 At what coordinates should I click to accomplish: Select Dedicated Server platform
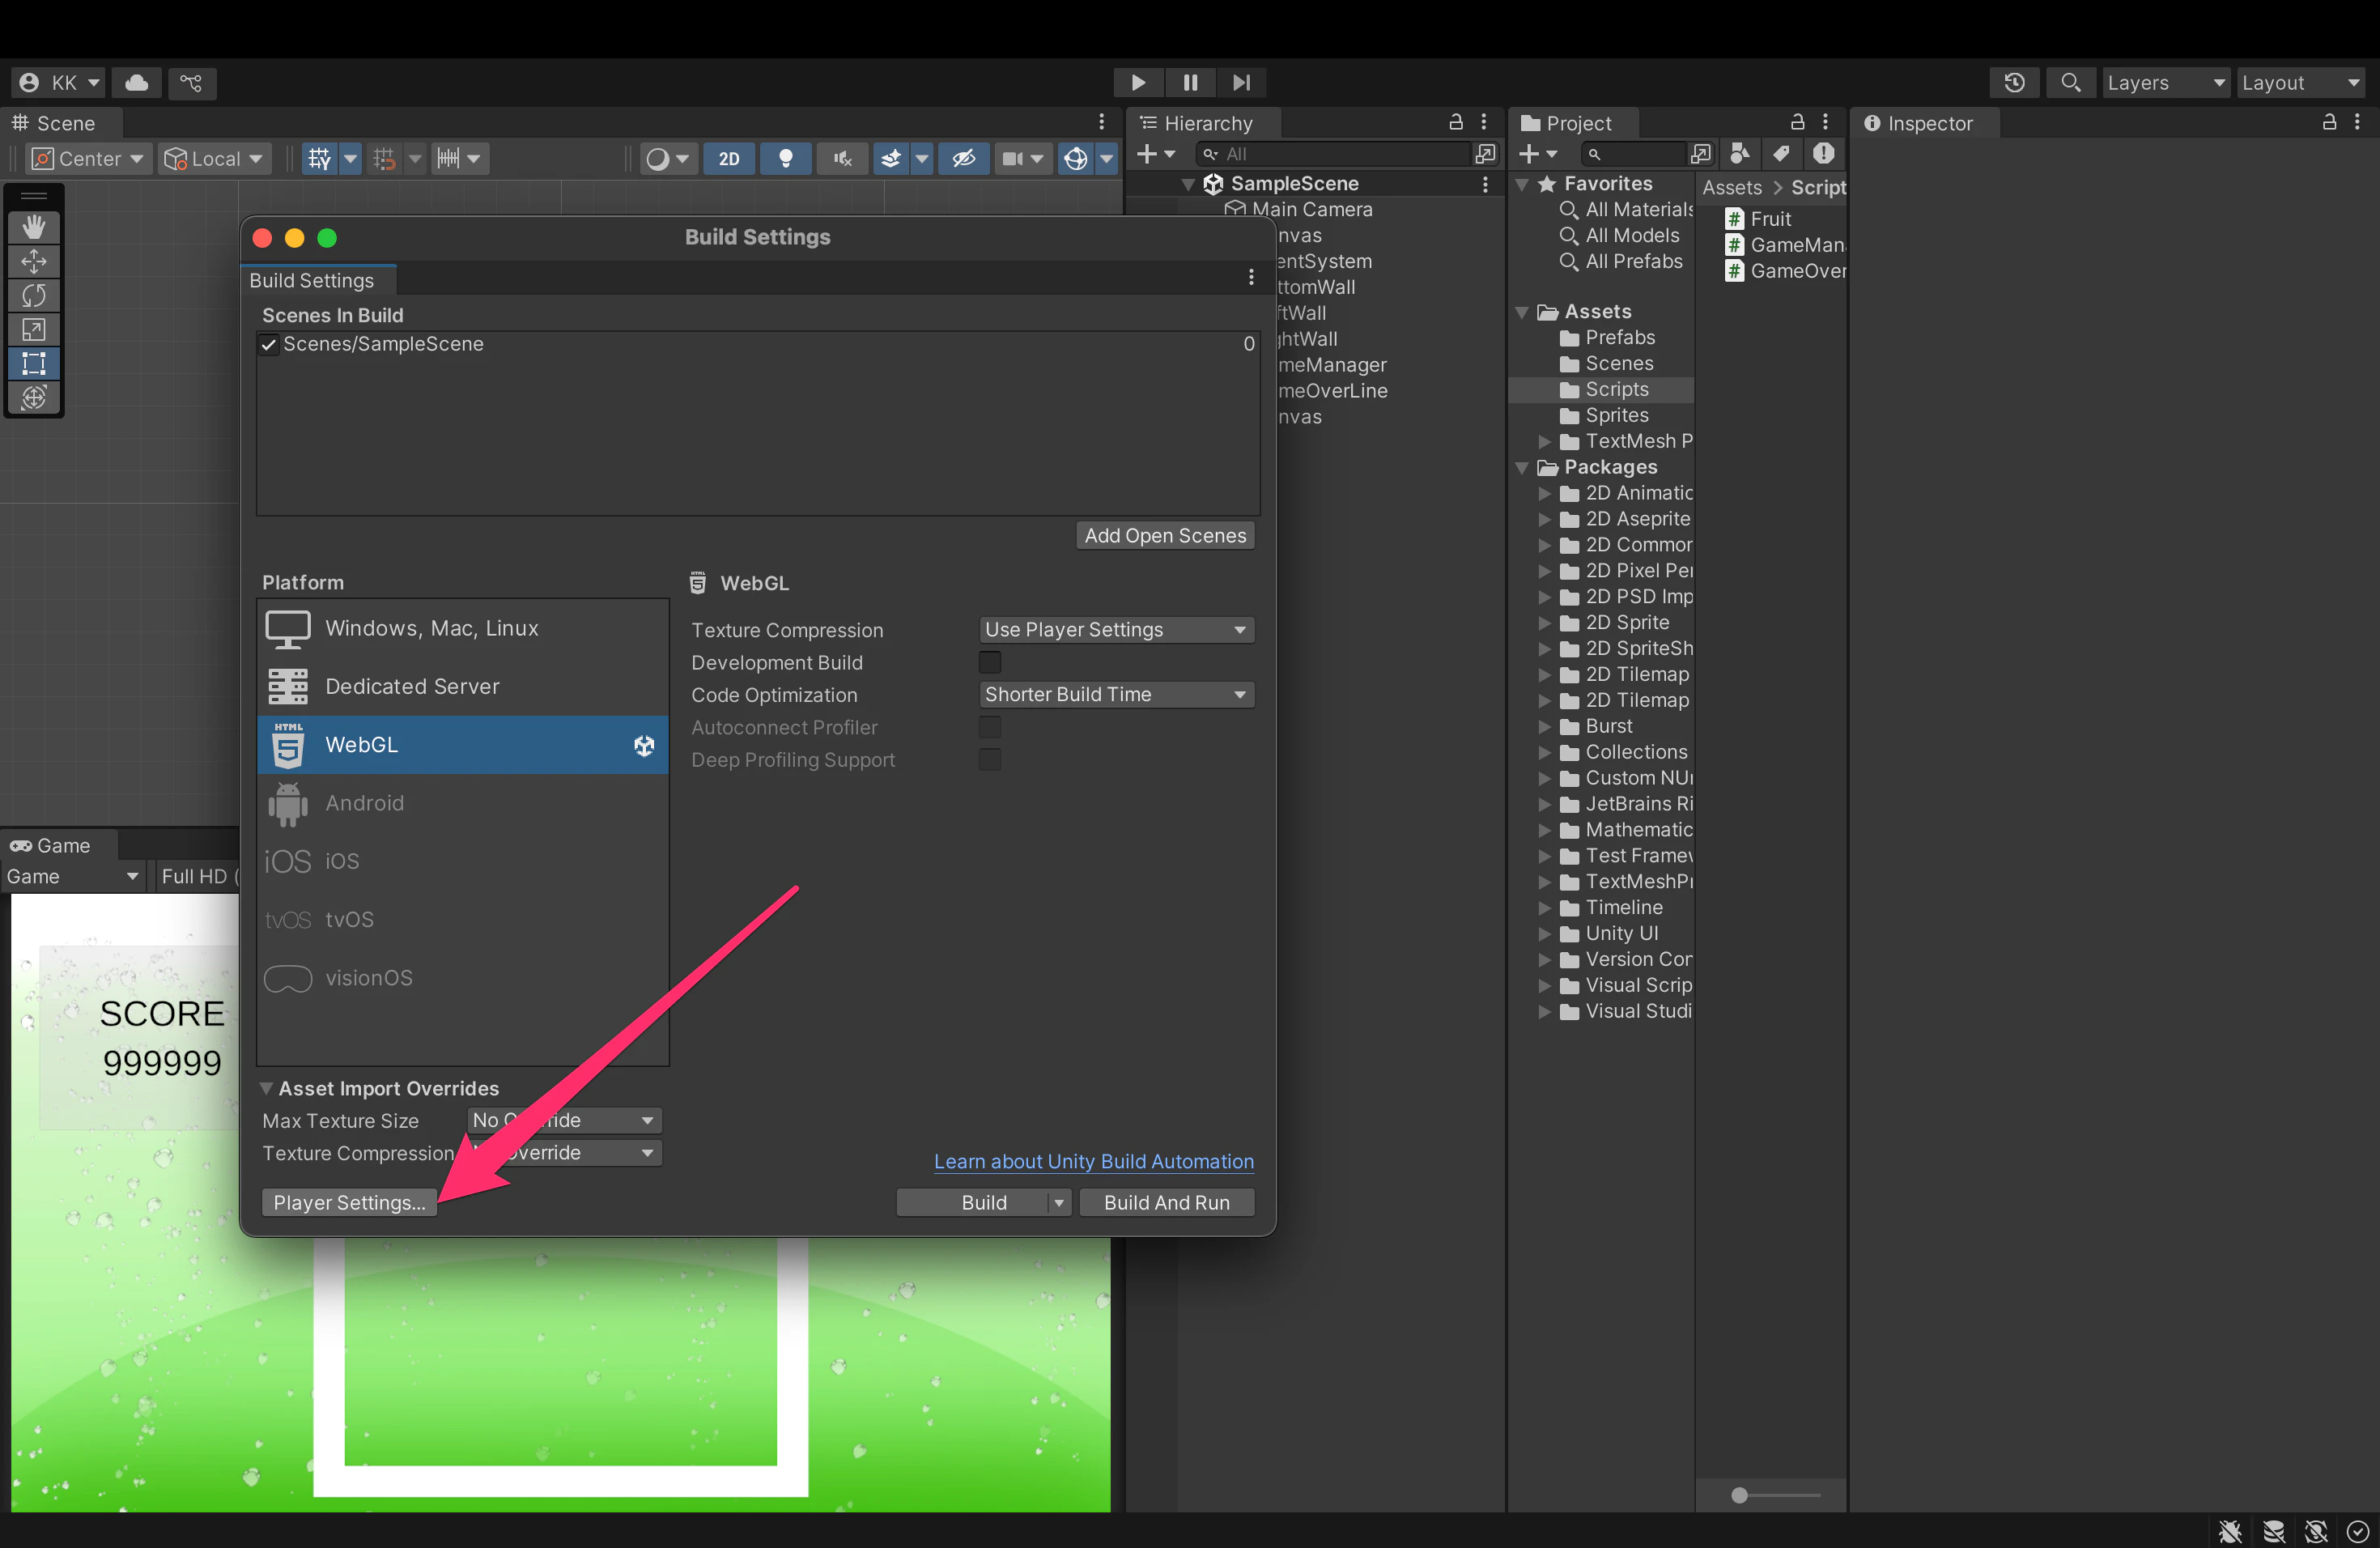(x=462, y=686)
